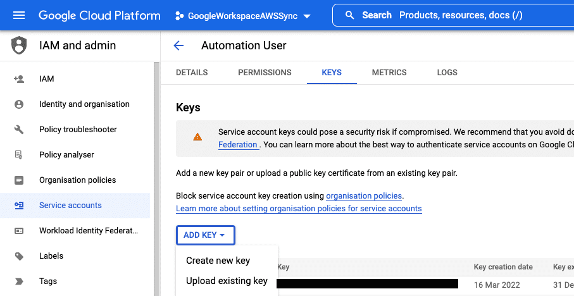Open the GoogleWorkspaceAWSSync project selector dropdown
This screenshot has height=296, width=574.
tap(242, 16)
